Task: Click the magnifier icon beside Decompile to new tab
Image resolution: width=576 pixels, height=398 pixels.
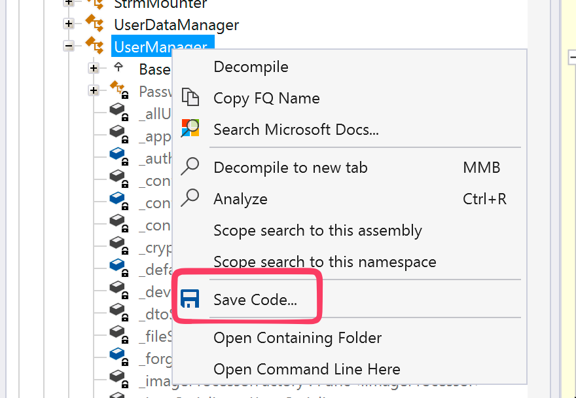Action: point(190,166)
